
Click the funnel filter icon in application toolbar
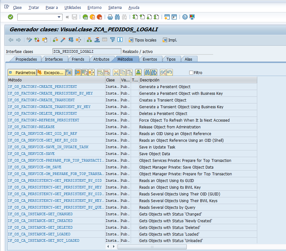coord(112,40)
